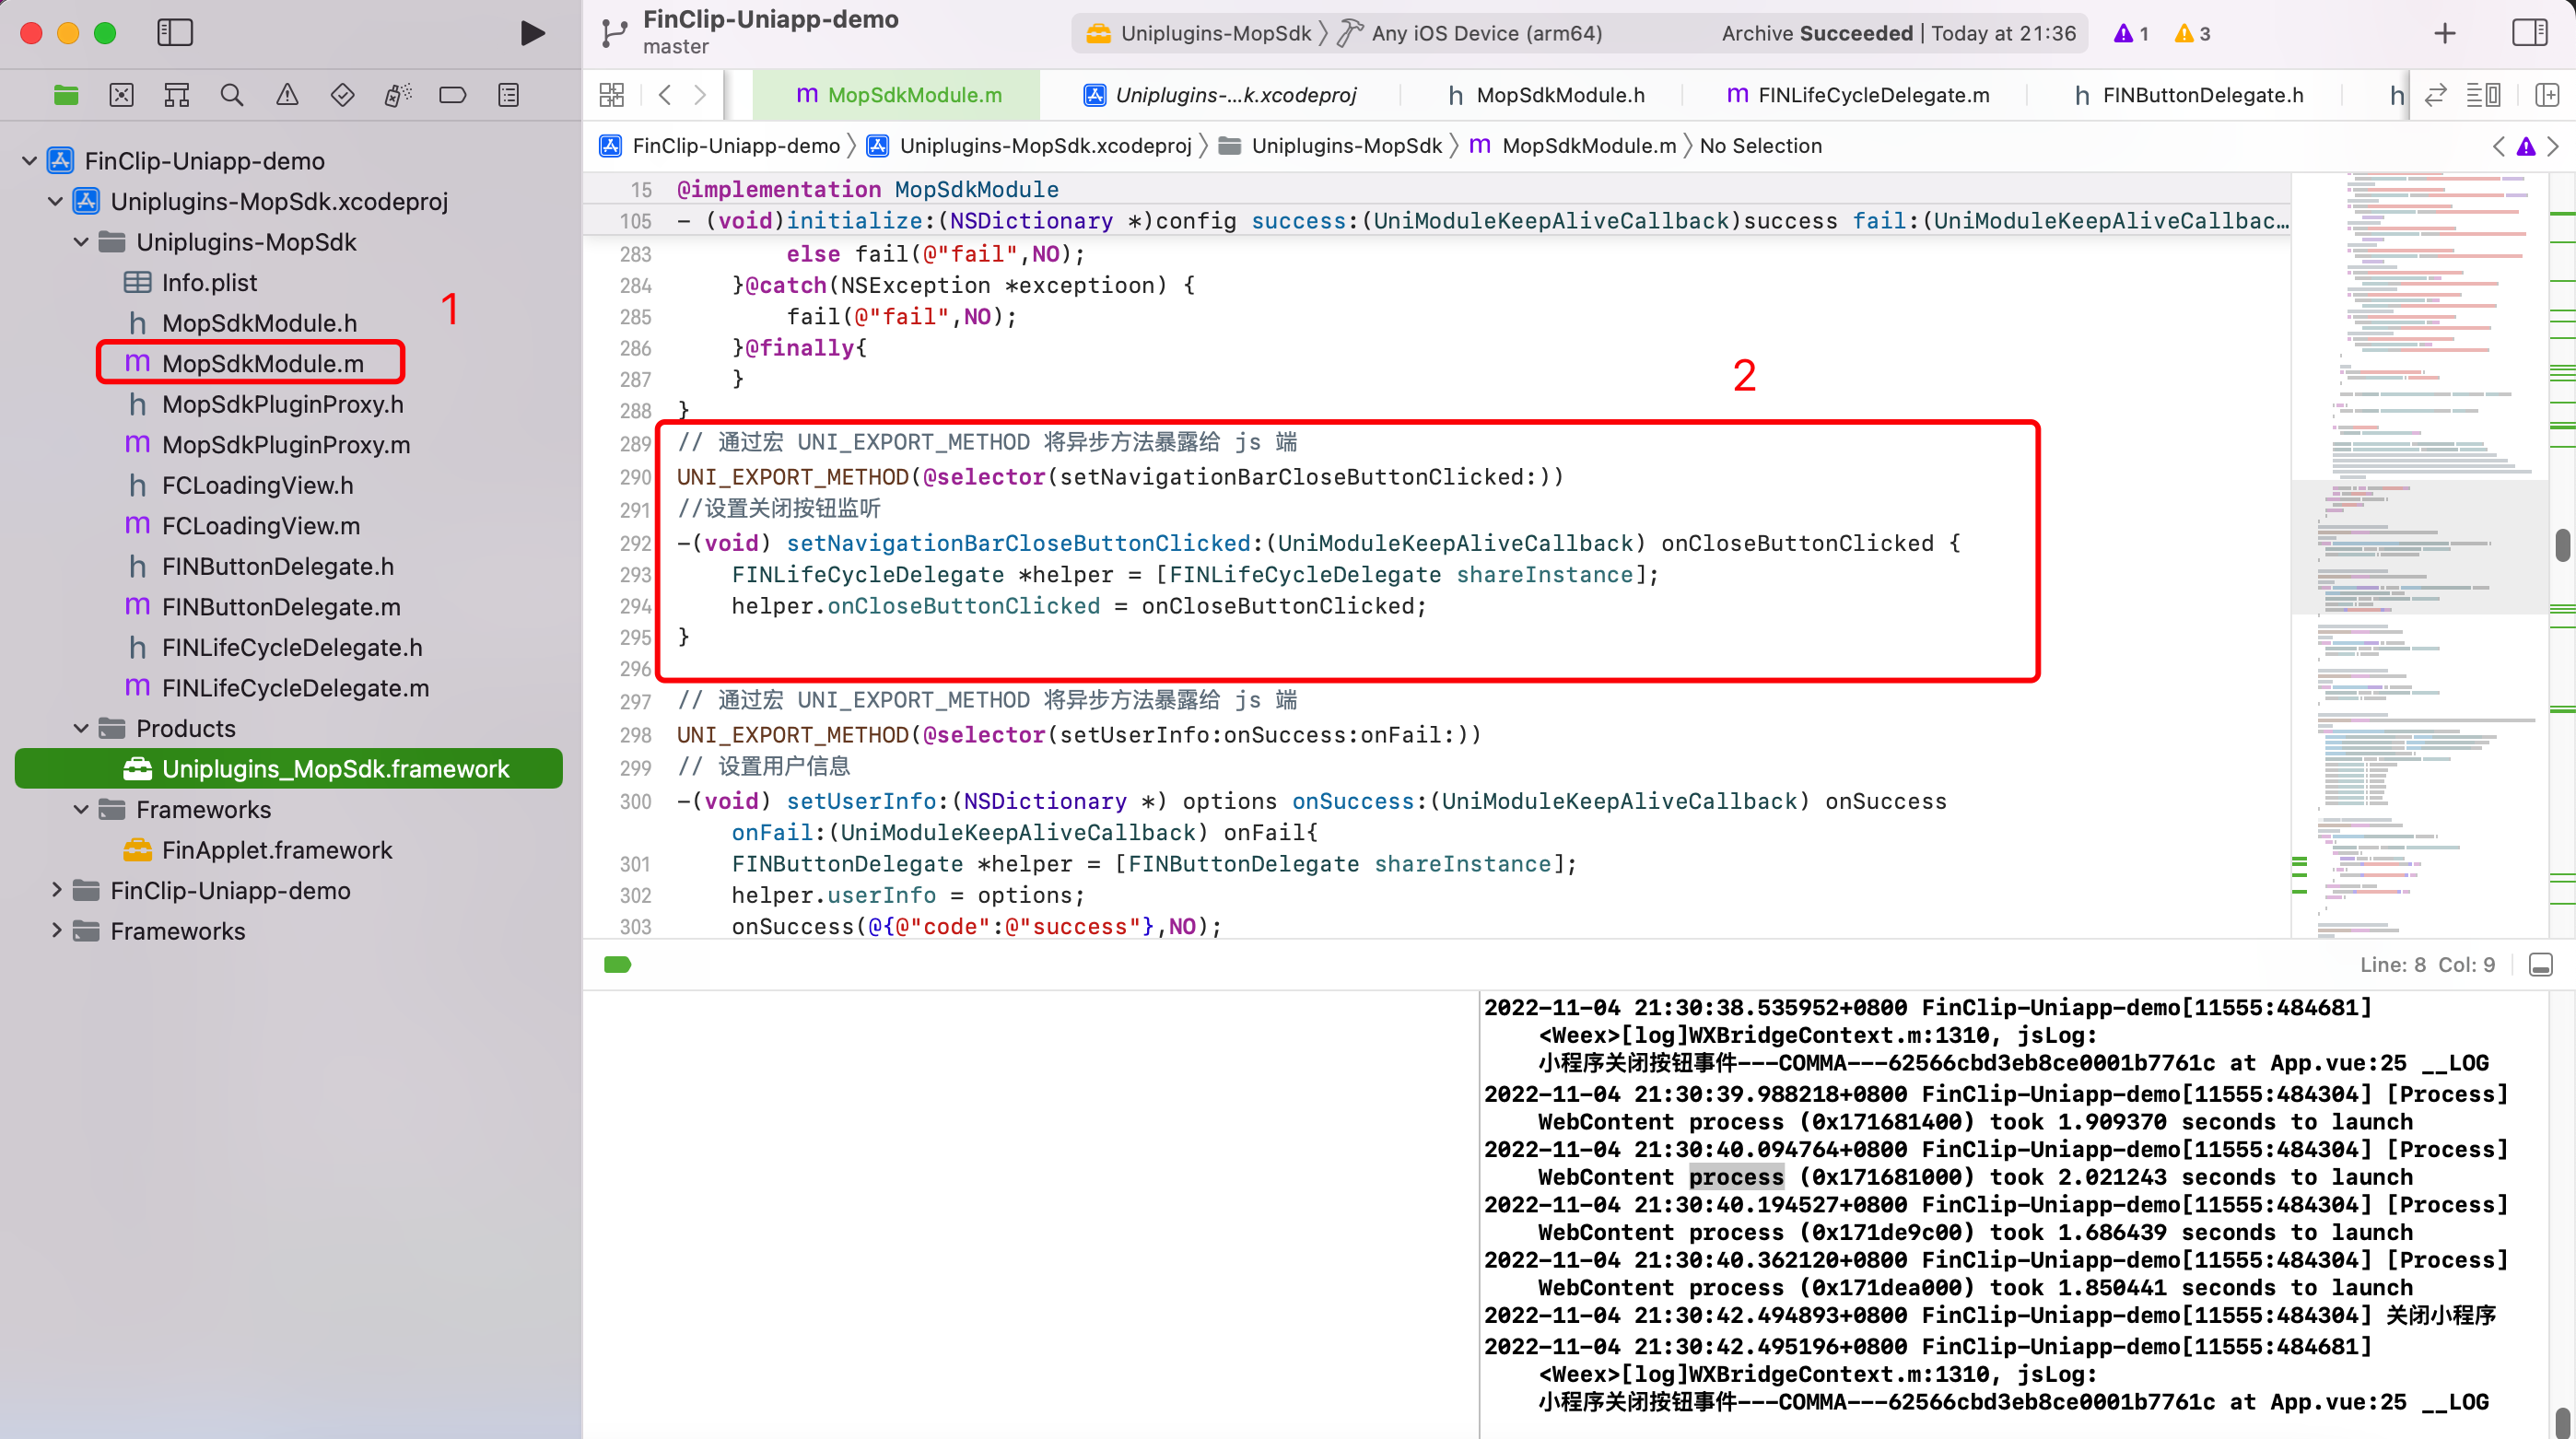Collapse the Products folder
2576x1439 pixels.
[81, 728]
